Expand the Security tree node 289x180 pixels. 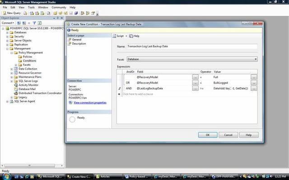click(x=7, y=36)
